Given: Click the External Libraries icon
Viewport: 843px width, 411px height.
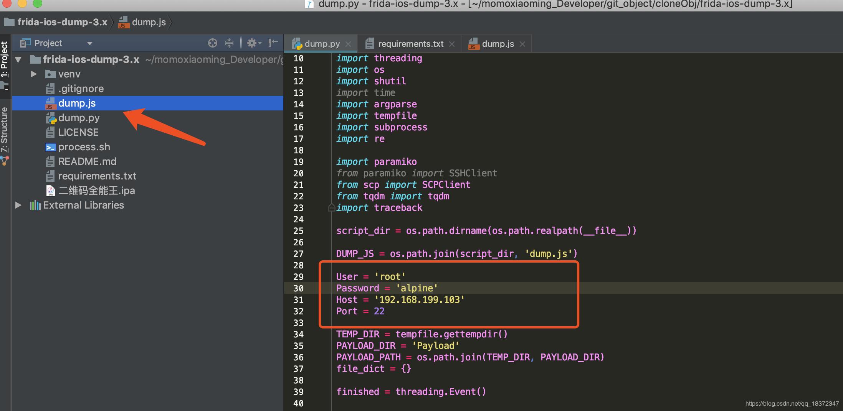Looking at the screenshot, I should [35, 205].
